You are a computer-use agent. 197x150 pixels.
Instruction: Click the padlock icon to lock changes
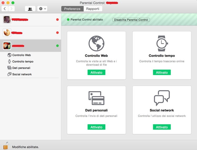point(6,146)
